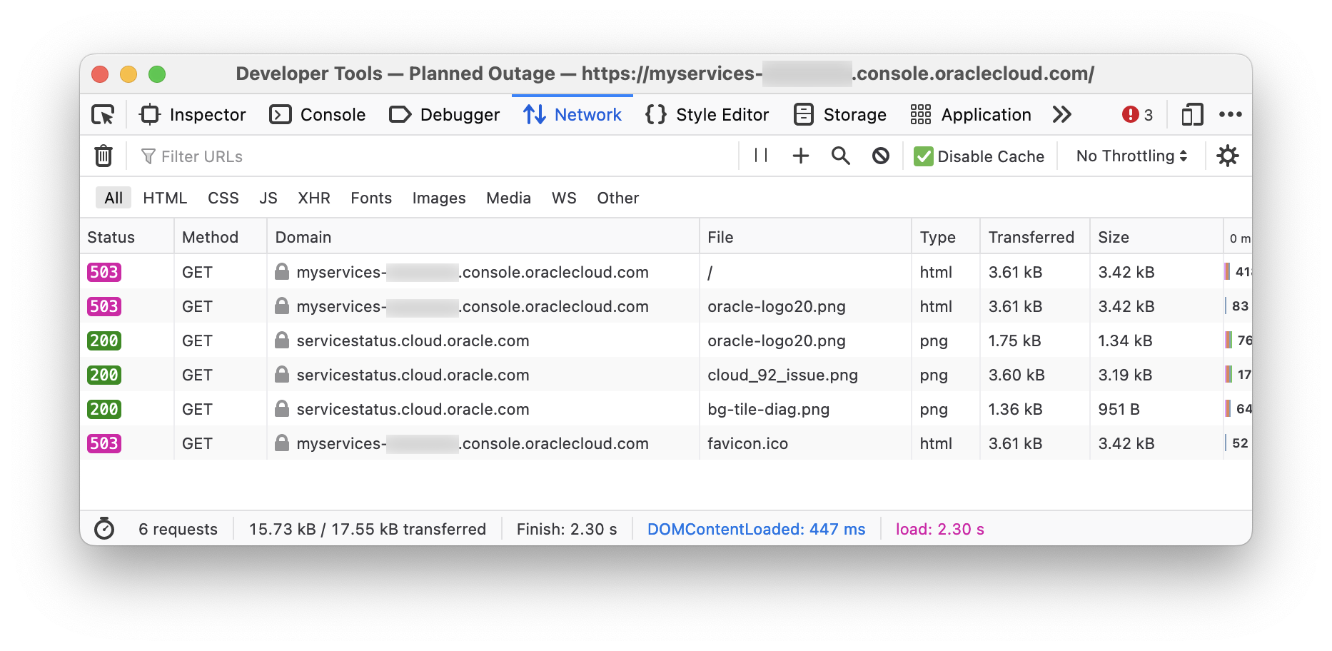Select the All filter
This screenshot has height=651, width=1332.
coord(113,198)
